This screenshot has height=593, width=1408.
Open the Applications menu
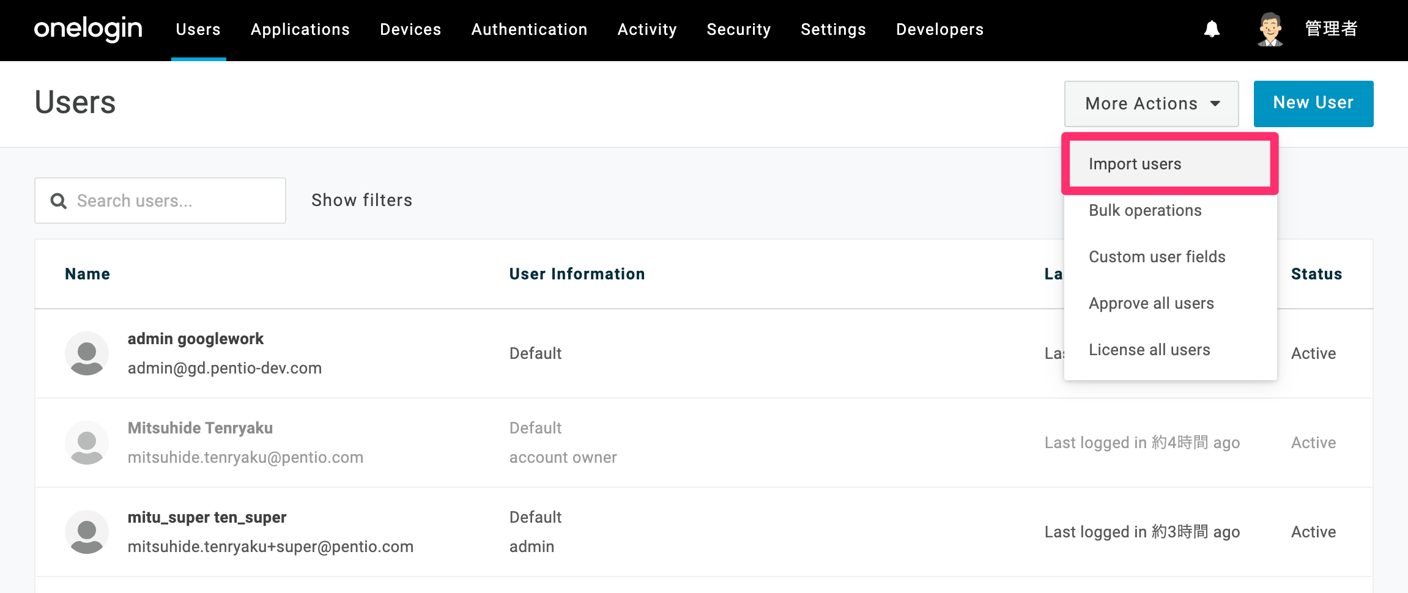[x=300, y=29]
